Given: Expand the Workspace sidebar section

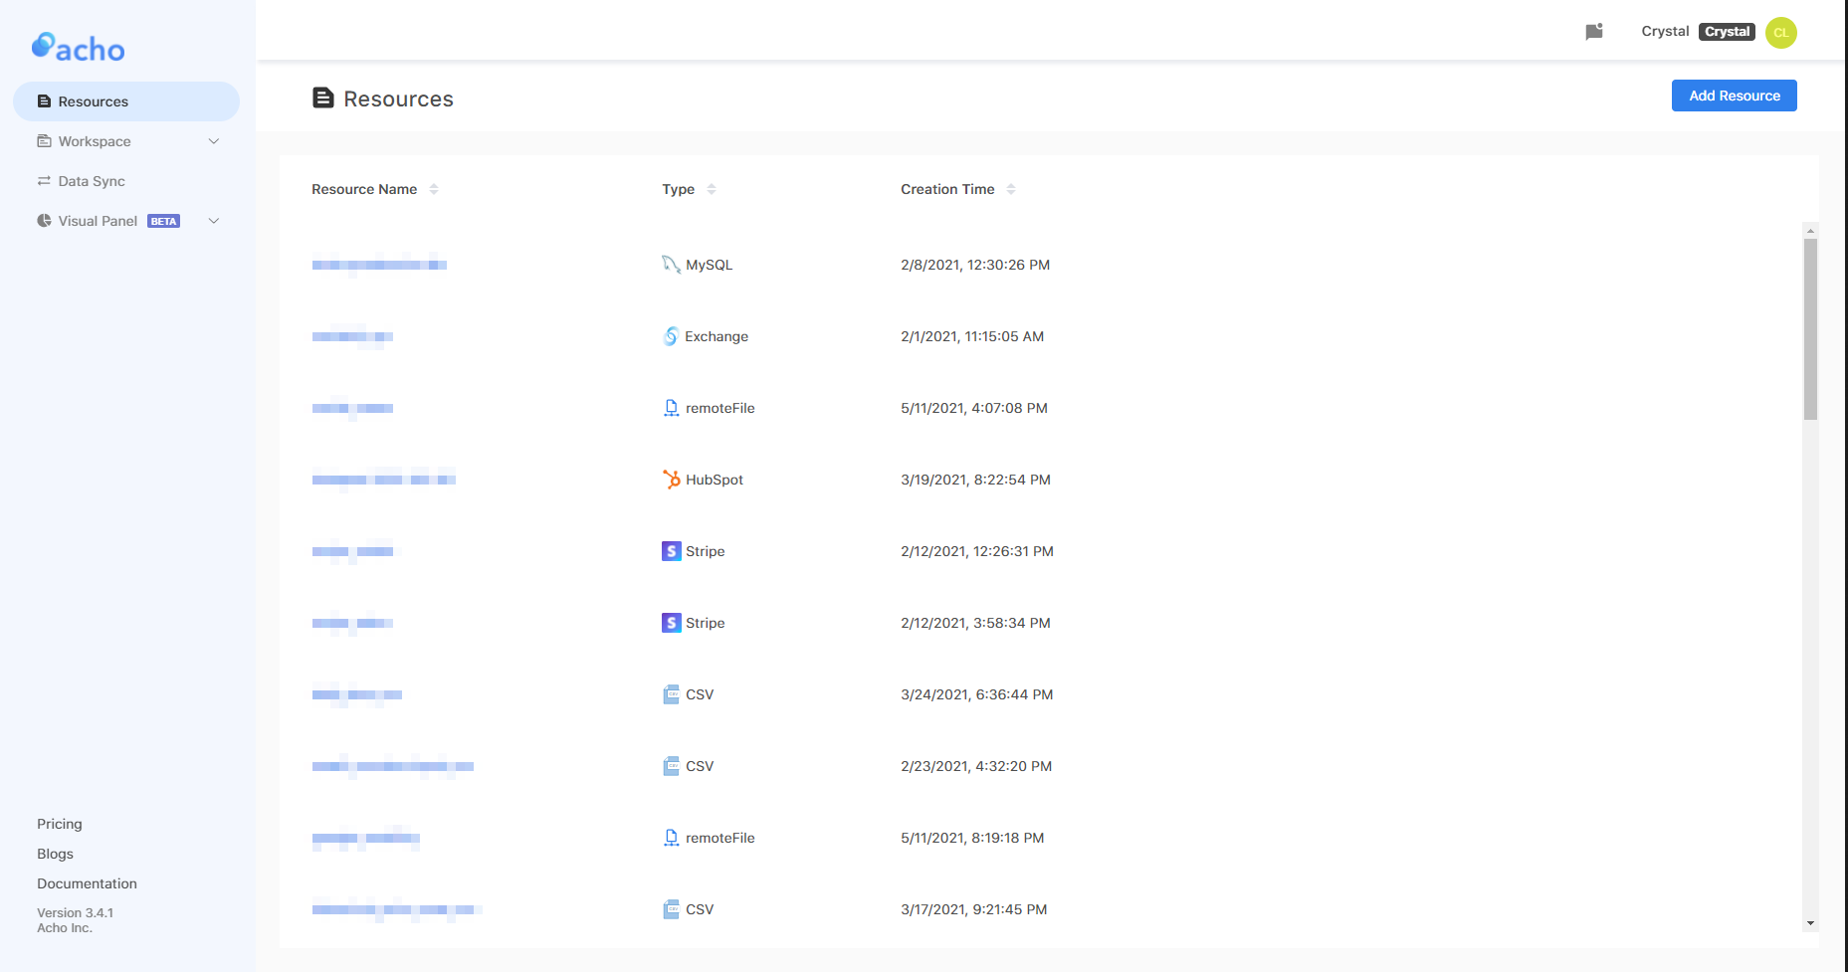Looking at the screenshot, I should tap(214, 141).
